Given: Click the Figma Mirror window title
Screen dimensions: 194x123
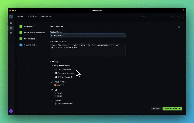Looking at the screenshot, I should coord(97,10).
